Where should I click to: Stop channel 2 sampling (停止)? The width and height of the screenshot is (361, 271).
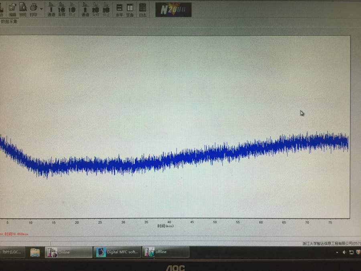(106, 10)
